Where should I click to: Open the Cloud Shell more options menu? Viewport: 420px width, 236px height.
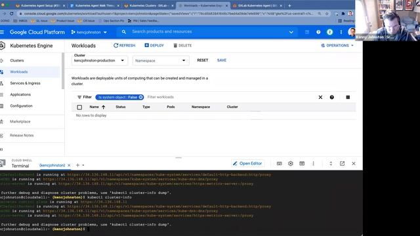[314, 163]
